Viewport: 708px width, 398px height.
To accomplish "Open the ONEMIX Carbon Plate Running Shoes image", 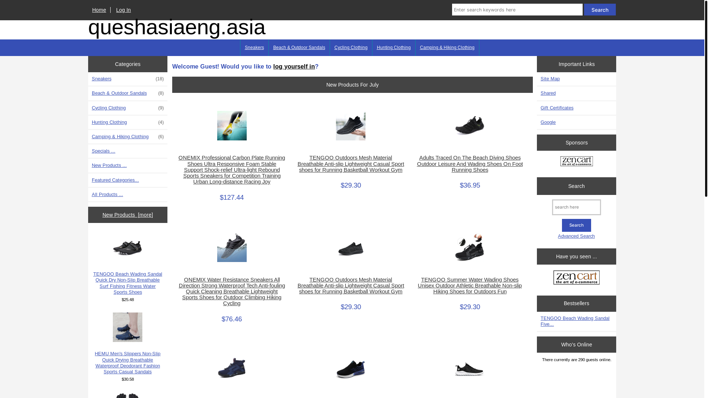I will pos(232,126).
